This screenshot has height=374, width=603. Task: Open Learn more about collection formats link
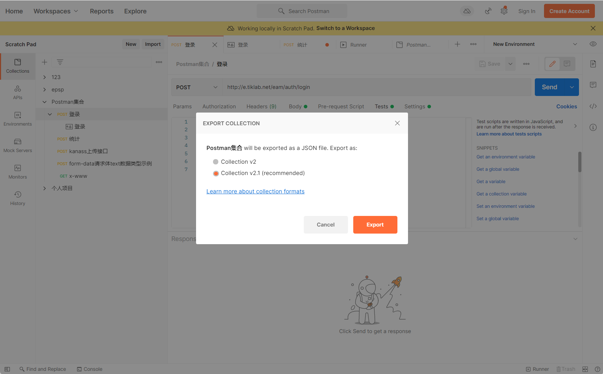(255, 191)
